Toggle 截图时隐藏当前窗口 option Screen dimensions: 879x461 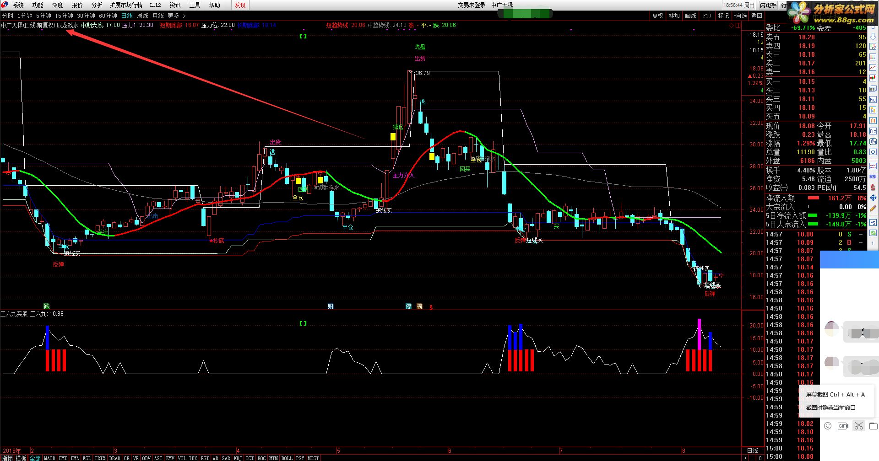[x=831, y=407]
